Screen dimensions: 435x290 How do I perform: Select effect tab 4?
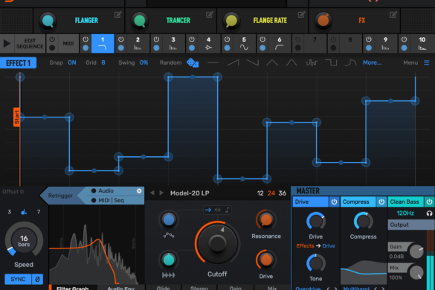click(208, 44)
